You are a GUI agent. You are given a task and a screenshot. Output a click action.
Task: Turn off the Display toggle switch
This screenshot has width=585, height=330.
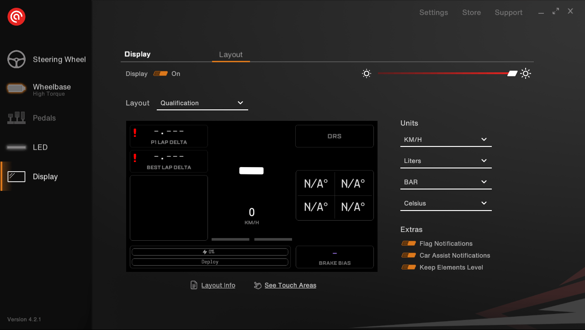pos(160,74)
